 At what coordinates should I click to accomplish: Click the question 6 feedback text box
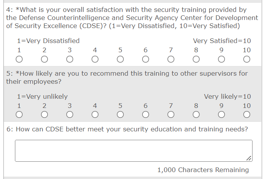click(133, 151)
